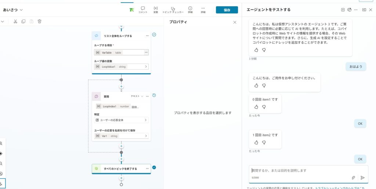
Task: Click the trash delete icon in toolbar
Action: (x=40, y=21)
